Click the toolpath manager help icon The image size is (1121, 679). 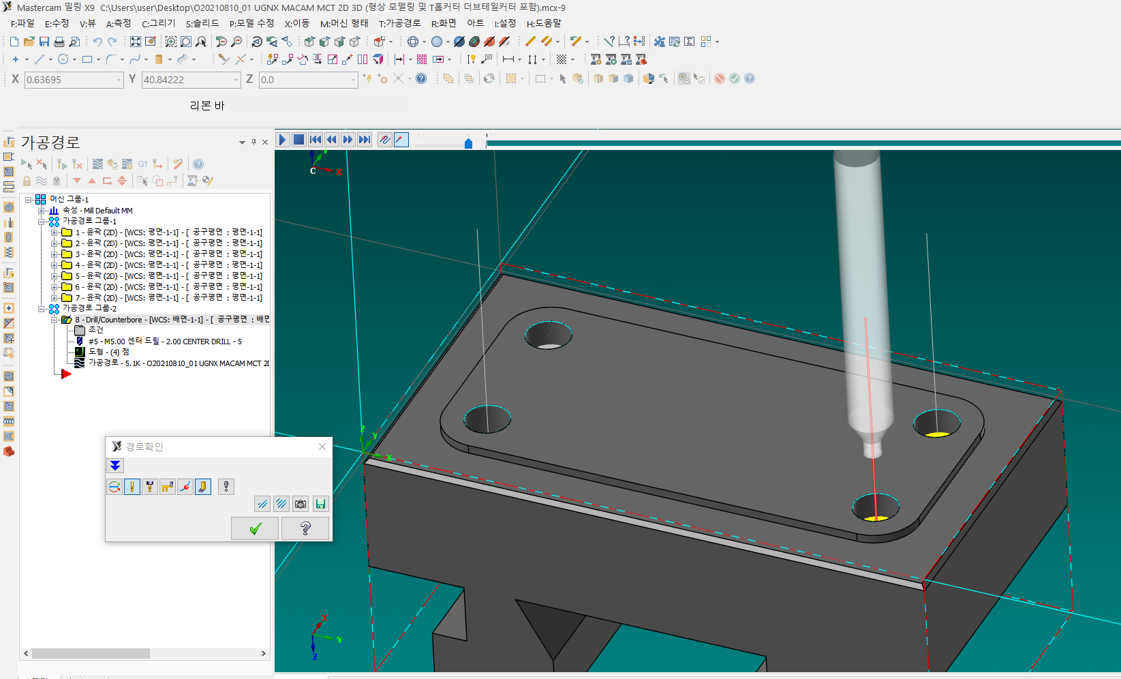[x=198, y=164]
